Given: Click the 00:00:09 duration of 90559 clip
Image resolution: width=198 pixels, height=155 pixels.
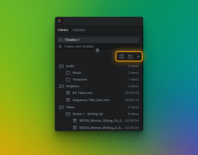Looking at the screenshot, I should click(x=132, y=128).
